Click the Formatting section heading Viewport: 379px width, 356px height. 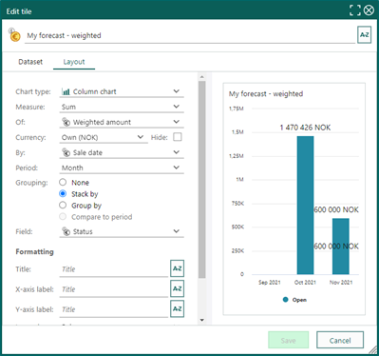34,251
